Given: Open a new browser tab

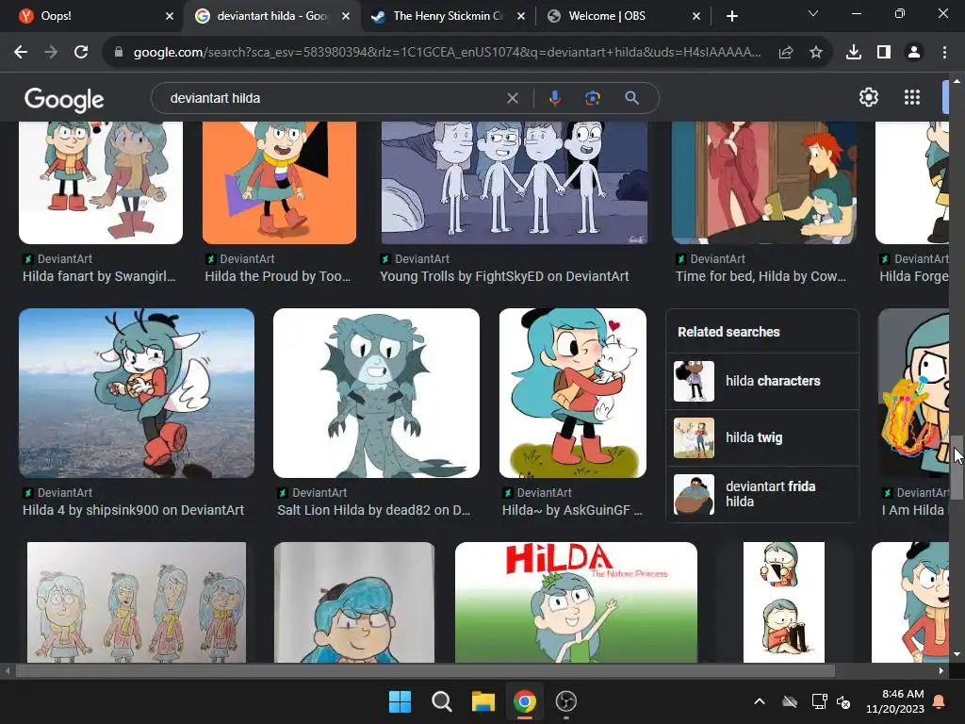Looking at the screenshot, I should [x=731, y=16].
